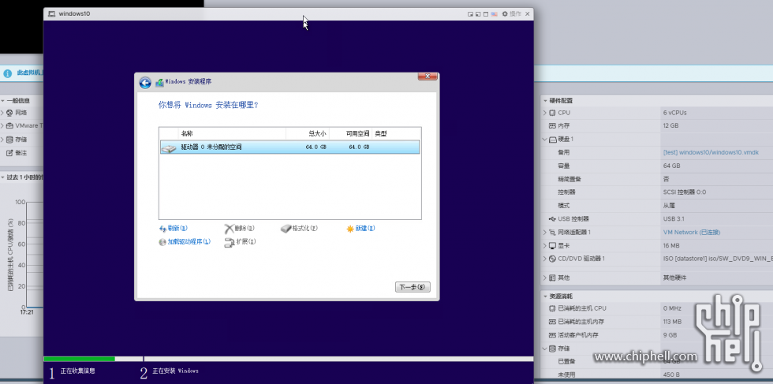Go back using the Windows Setup arrow
773x384 pixels.
(x=145, y=83)
